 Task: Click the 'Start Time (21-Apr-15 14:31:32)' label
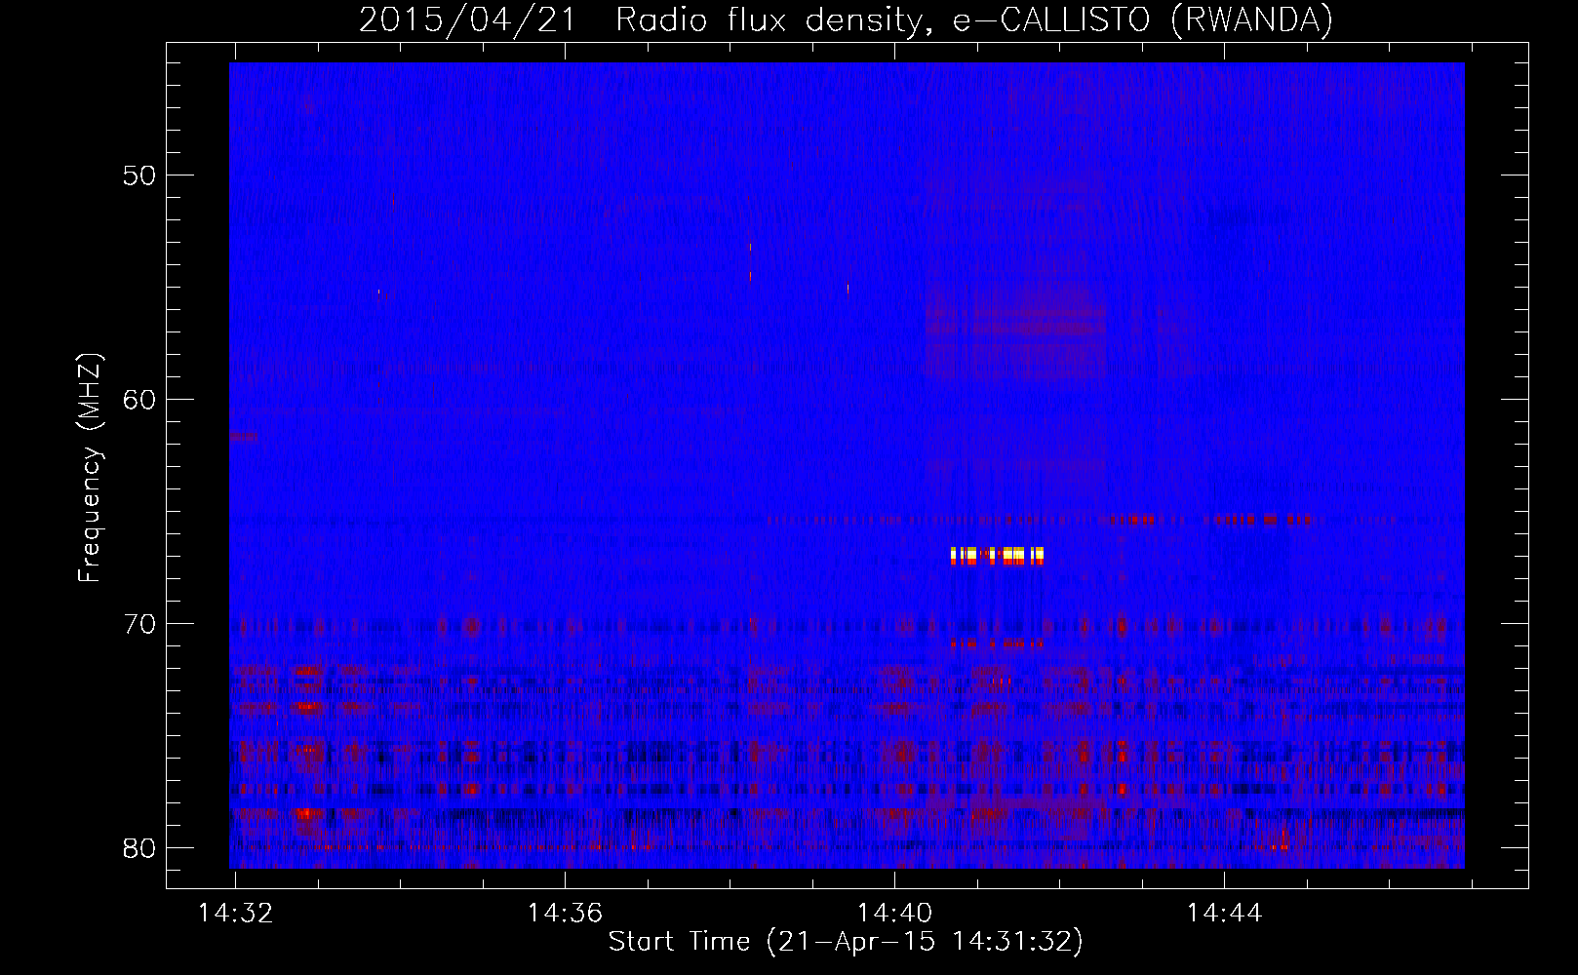846,942
